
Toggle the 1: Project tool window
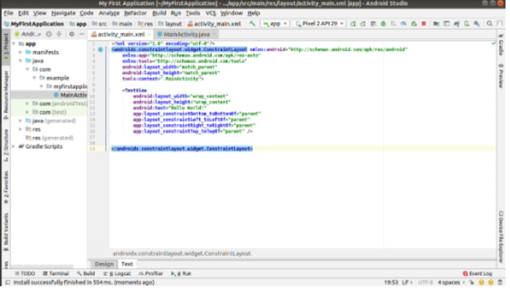[x=6, y=47]
